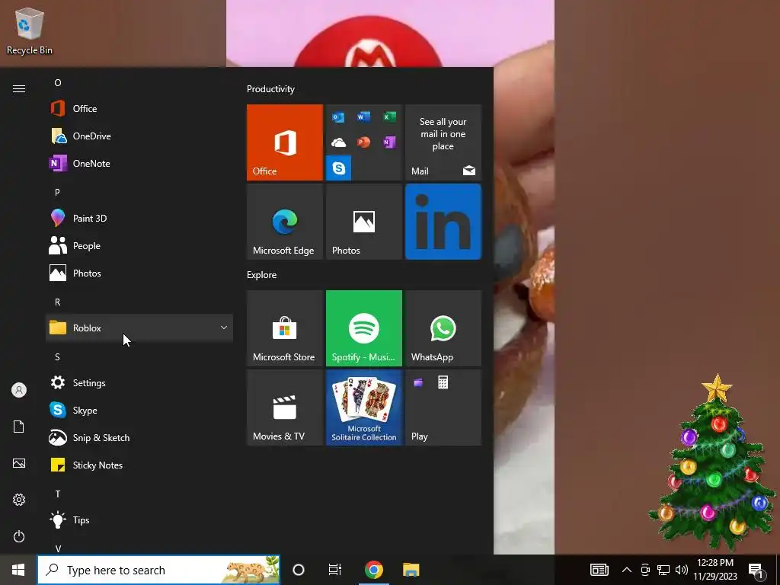
Task: Open PowerPoint icon in Office apps tile
Action: click(363, 142)
